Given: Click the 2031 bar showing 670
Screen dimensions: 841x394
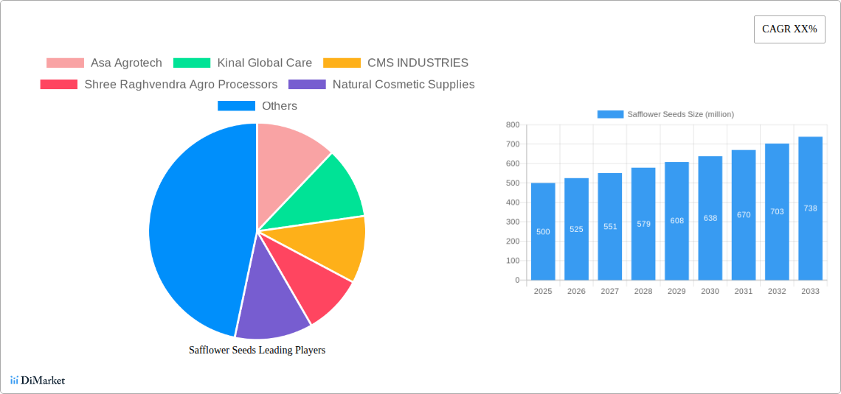Looking at the screenshot, I should (x=744, y=214).
